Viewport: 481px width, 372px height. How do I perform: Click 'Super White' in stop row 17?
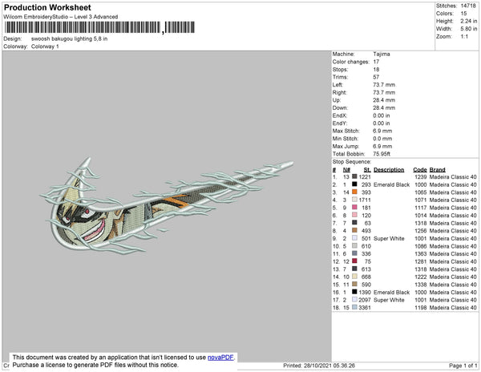389,300
